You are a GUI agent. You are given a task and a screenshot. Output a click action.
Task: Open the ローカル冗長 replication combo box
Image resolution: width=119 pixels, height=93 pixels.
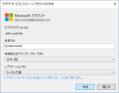pos(59,72)
